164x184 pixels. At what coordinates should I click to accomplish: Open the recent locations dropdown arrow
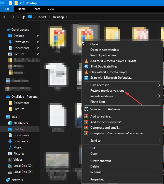[x=18, y=17]
